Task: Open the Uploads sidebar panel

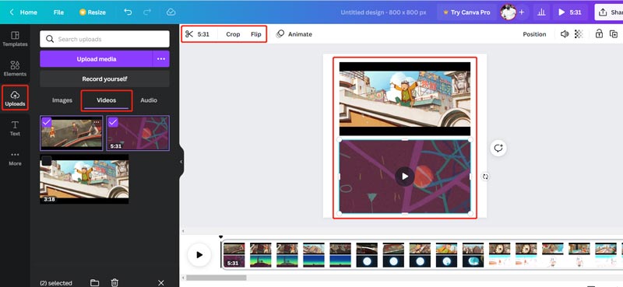Action: point(15,99)
